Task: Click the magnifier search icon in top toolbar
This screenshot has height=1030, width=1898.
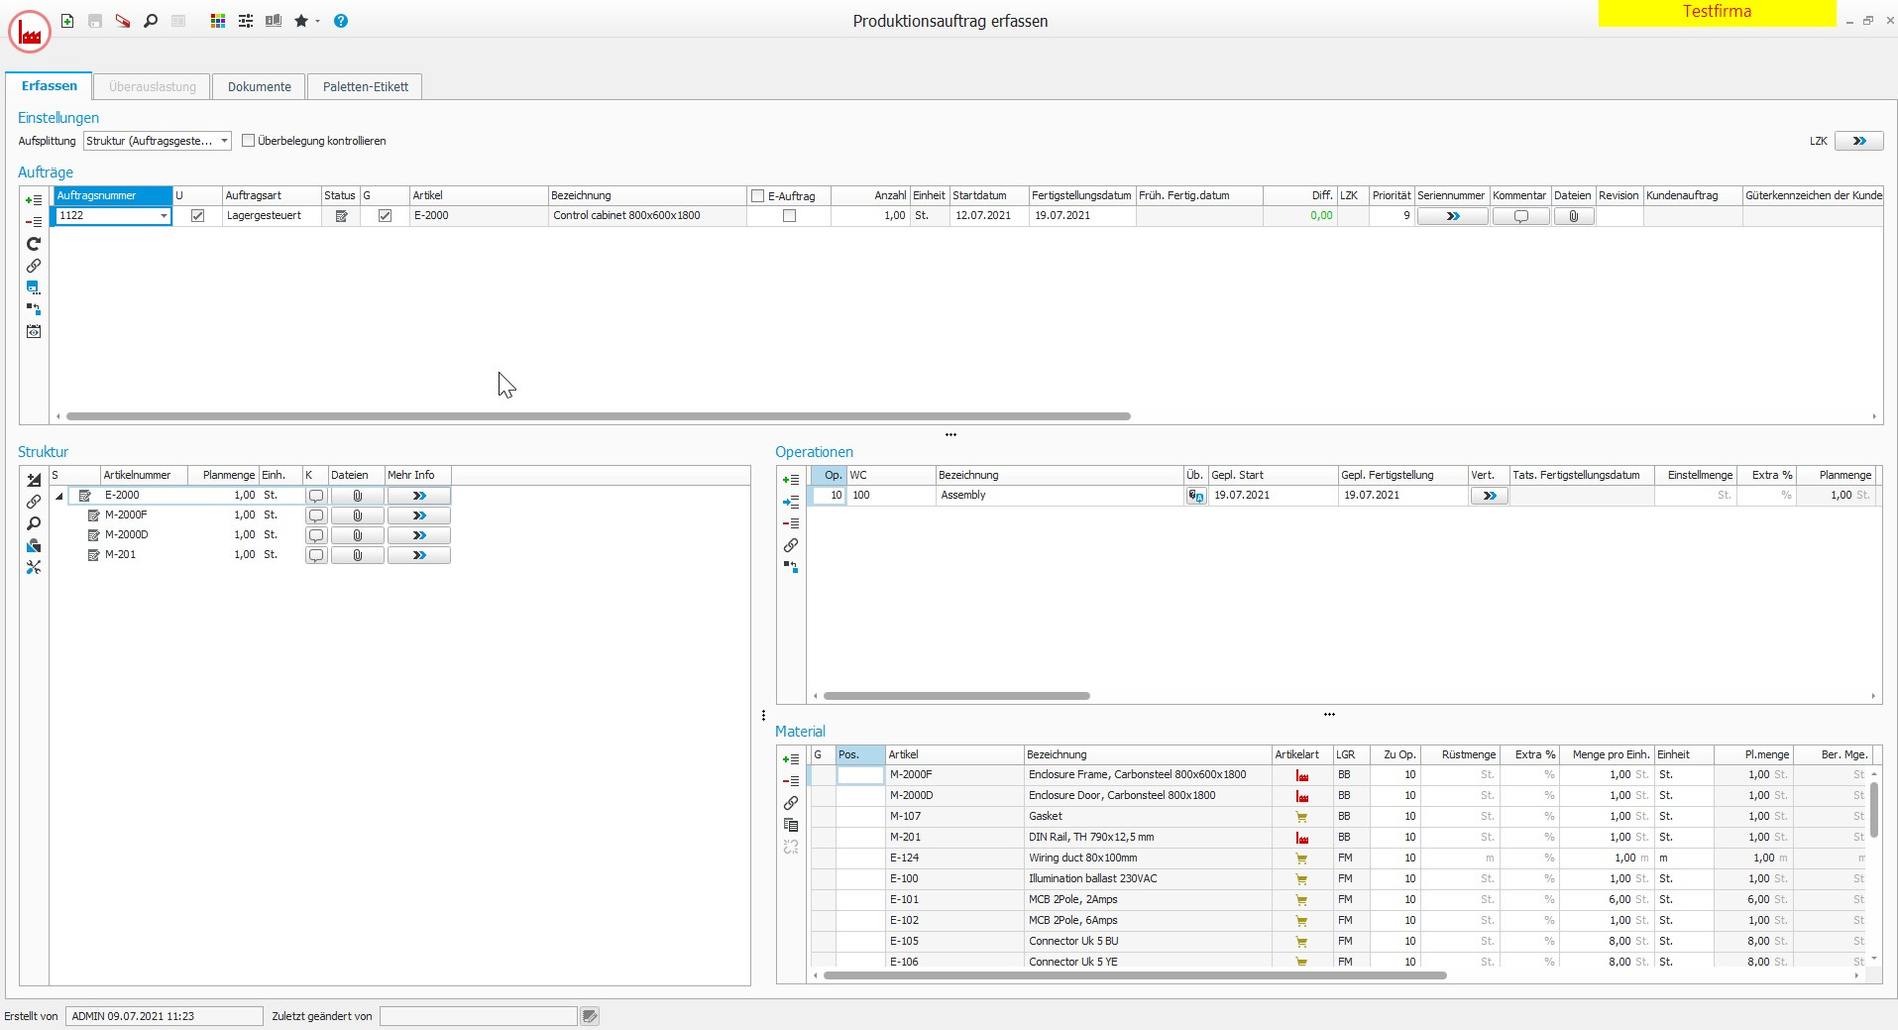Action: coord(151,21)
